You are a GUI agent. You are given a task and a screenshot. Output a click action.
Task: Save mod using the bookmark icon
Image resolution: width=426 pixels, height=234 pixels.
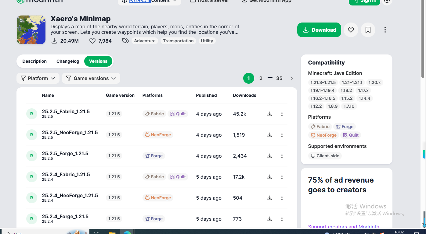(368, 30)
